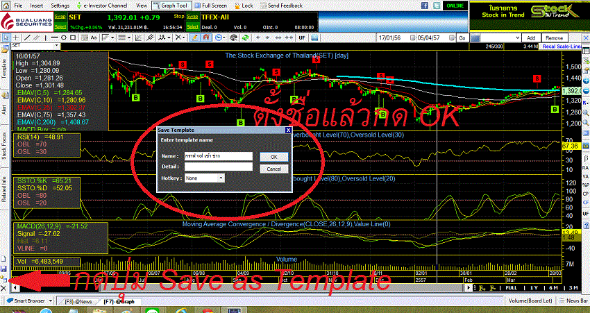Click the start date field 17/01/56
The image size is (590, 313).
395,38
